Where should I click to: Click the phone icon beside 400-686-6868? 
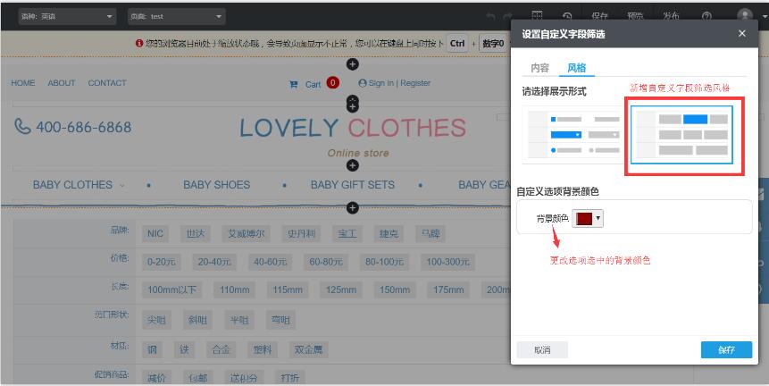[23, 127]
